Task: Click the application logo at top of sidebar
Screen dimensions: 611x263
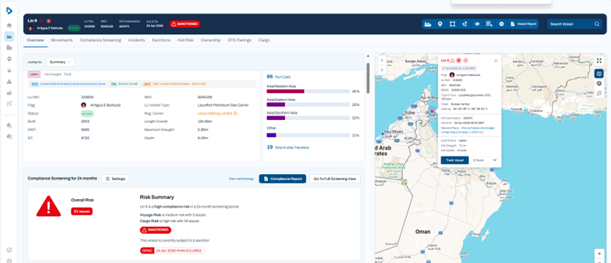Action: tap(9, 11)
